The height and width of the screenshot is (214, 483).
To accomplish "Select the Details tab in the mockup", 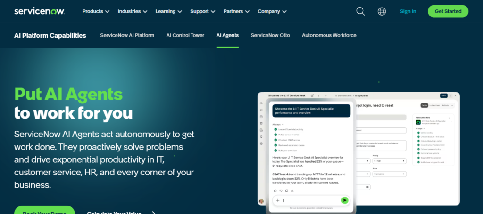I will tap(425, 105).
